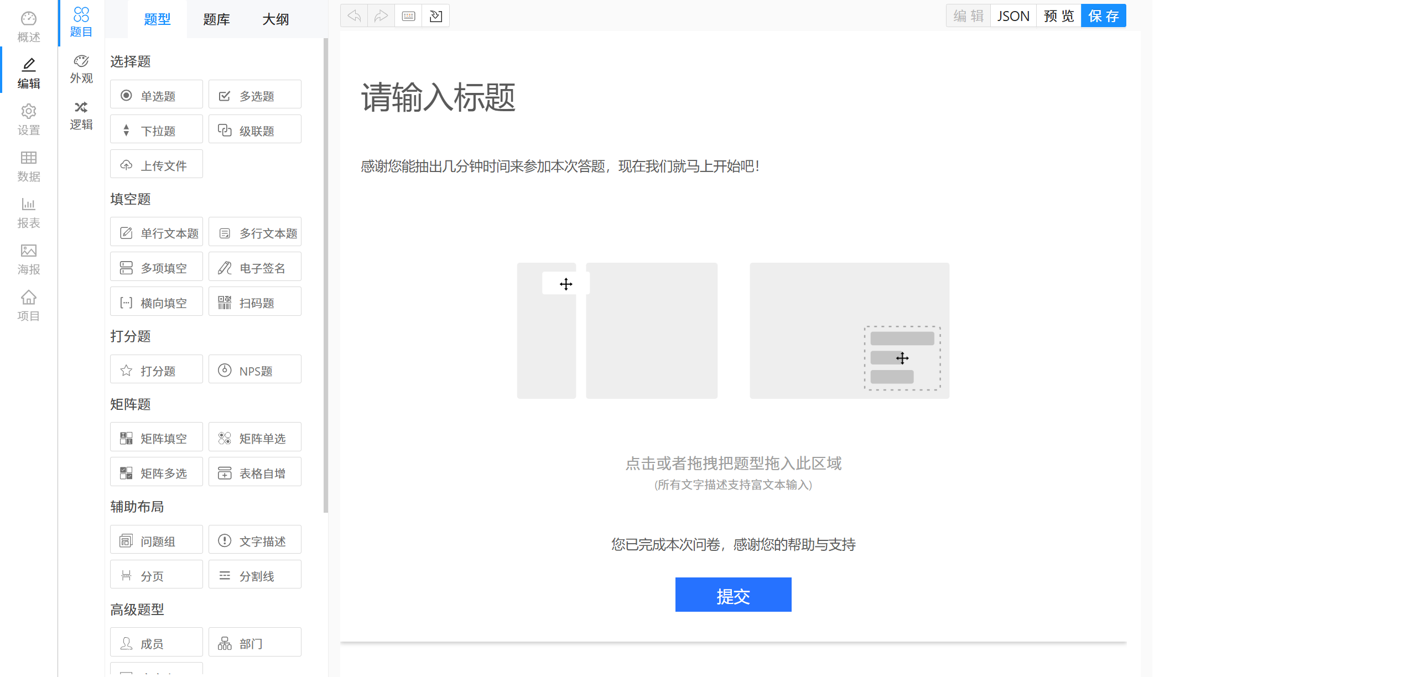Screen dimensions: 1409x677
Task: Click the undo arrow icon
Action: coord(354,16)
